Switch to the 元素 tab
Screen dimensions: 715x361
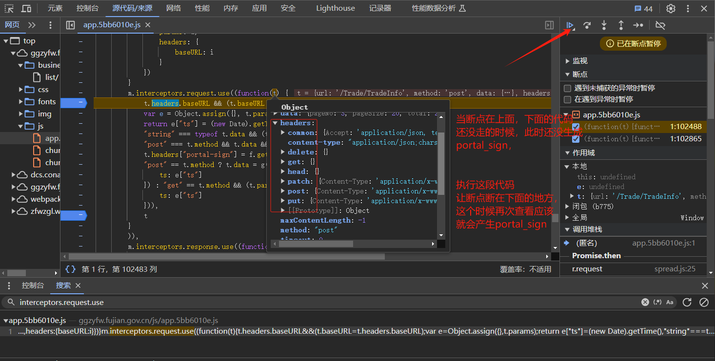point(55,8)
